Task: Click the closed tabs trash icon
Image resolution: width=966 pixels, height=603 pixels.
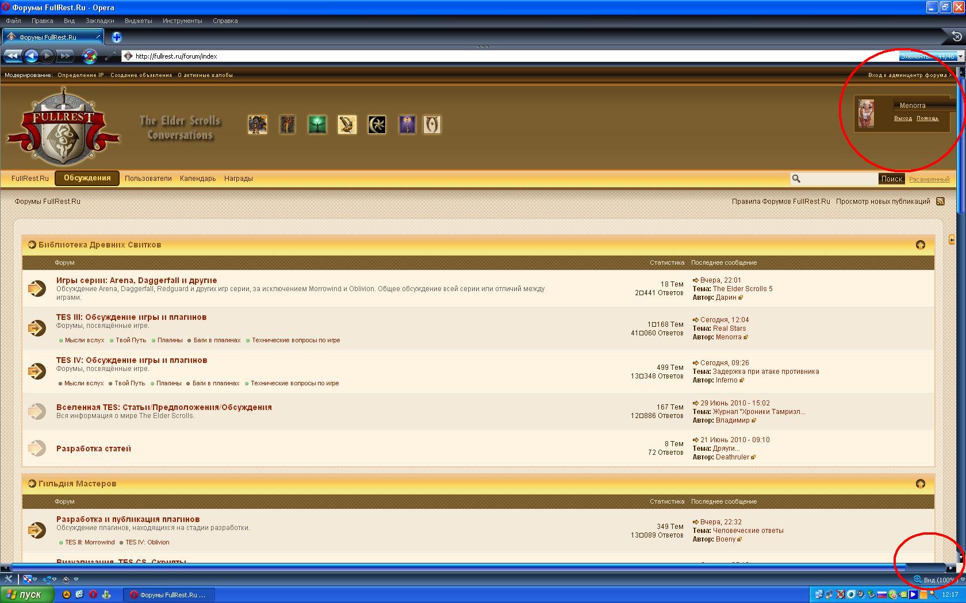Action: point(957,37)
